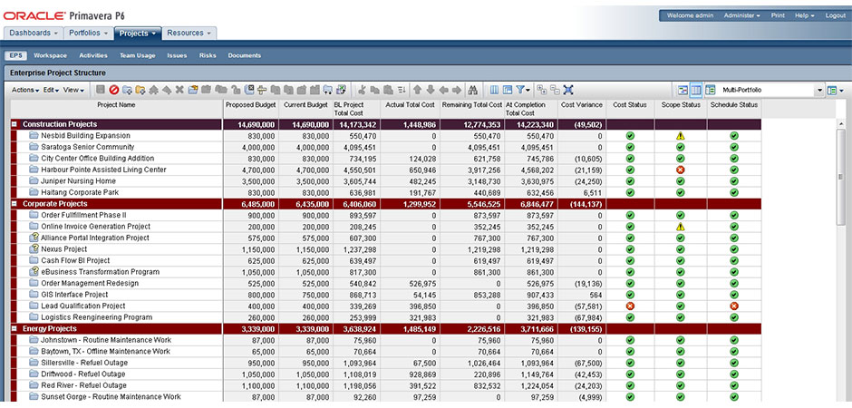
Task: Click the full-screen expand arrows icon
Action: point(568,90)
